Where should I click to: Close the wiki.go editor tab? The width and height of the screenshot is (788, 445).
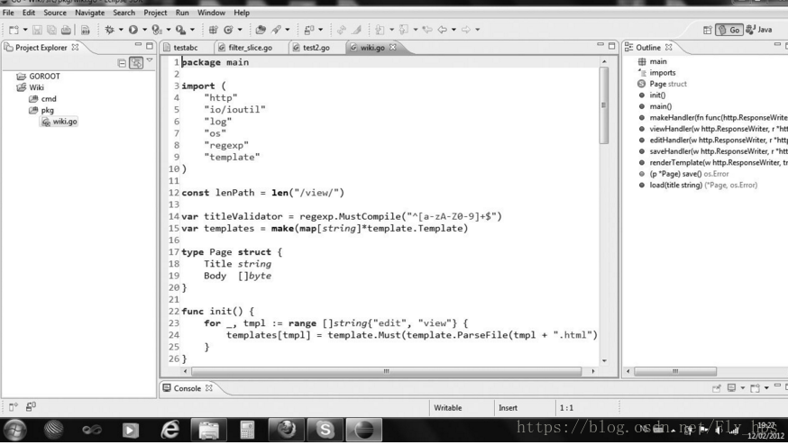[393, 47]
